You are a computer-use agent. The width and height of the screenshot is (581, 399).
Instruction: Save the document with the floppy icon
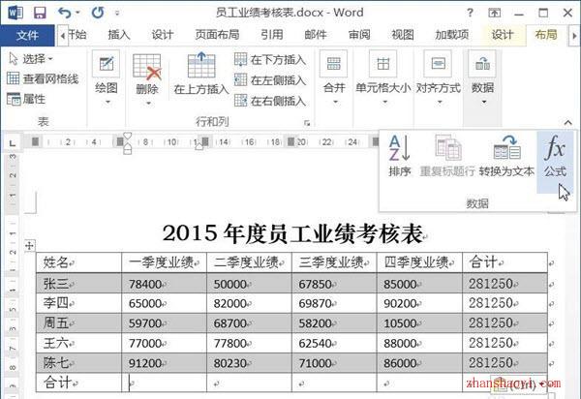point(40,13)
